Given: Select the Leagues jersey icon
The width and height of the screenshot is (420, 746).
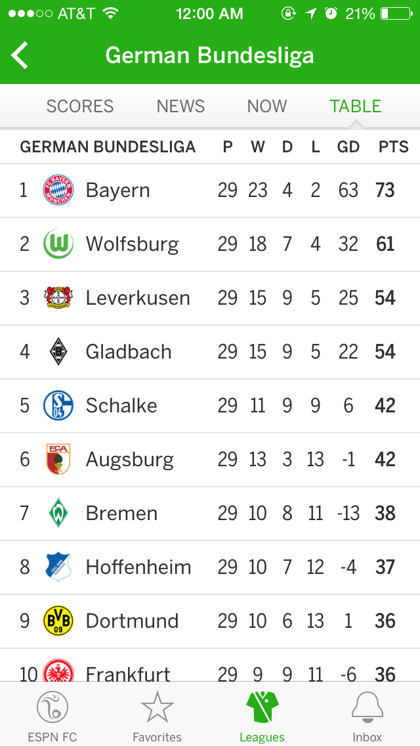Looking at the screenshot, I should 262,707.
